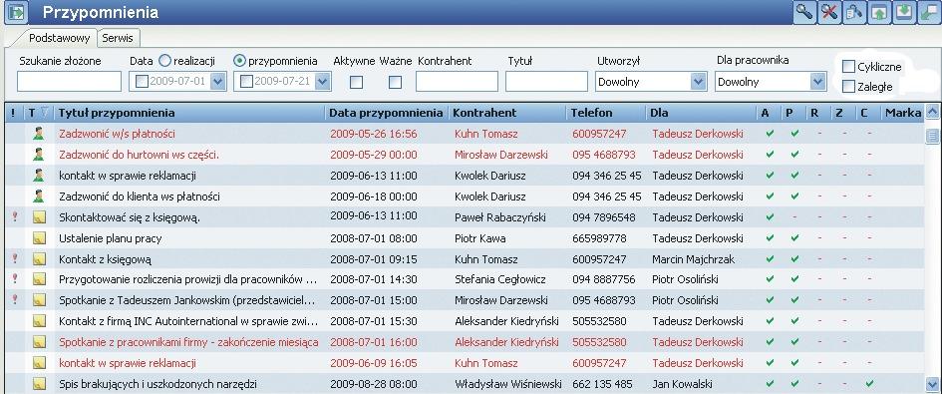Sort by Dla column header
The width and height of the screenshot is (942, 394).
pos(701,113)
